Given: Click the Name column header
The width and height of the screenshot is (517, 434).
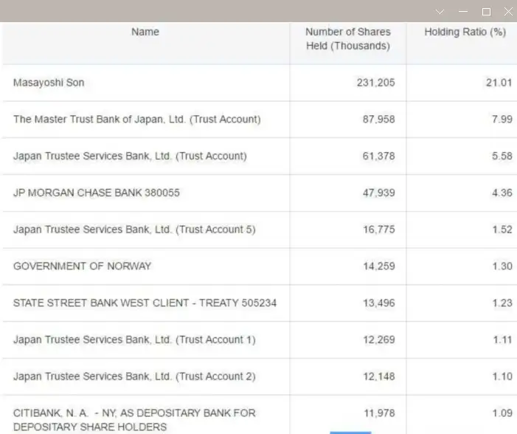Looking at the screenshot, I should (x=145, y=32).
